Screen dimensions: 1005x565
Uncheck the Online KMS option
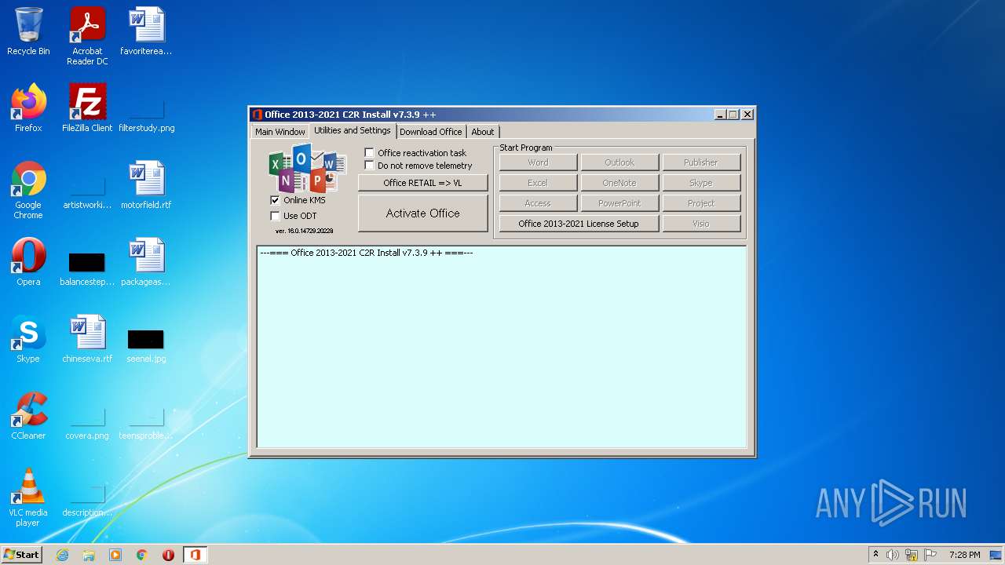point(275,200)
